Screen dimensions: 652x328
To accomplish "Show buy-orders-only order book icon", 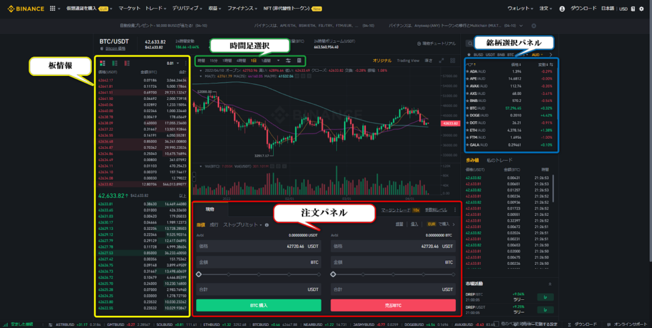I will [115, 63].
